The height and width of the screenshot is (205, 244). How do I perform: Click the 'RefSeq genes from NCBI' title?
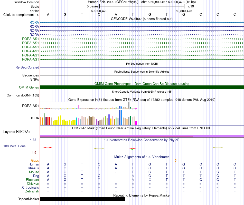coord(142,64)
